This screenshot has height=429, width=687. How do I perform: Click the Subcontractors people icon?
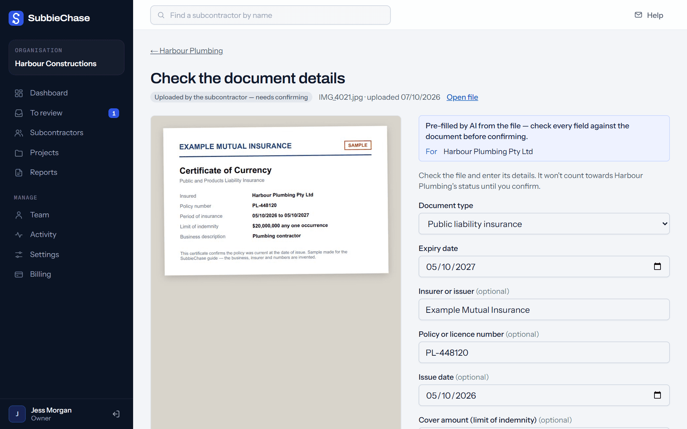tap(19, 133)
